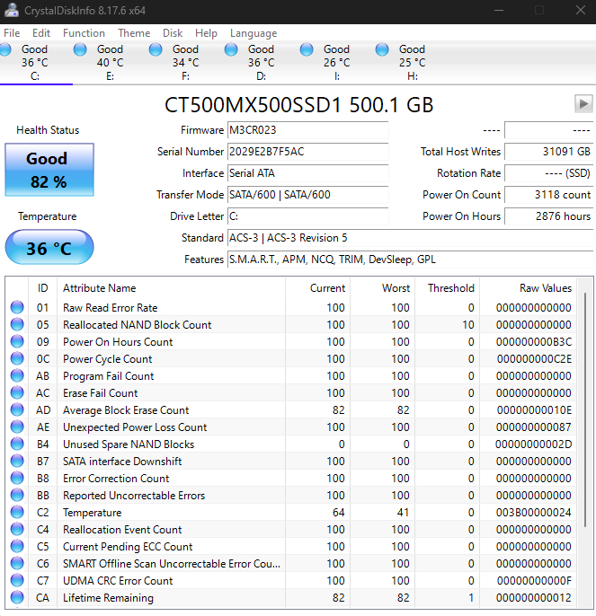Click the Transfer Mode field
This screenshot has height=616, width=596.
click(x=308, y=195)
